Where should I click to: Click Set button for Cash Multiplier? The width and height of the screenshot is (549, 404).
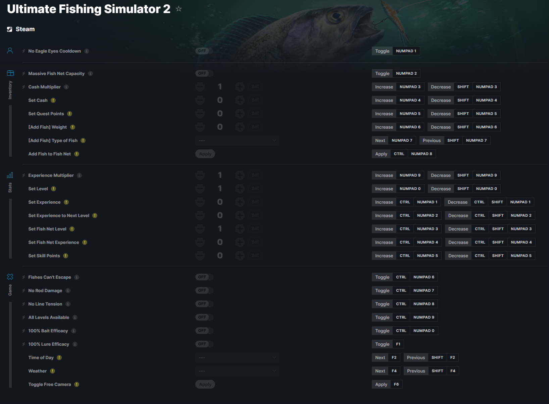pyautogui.click(x=255, y=87)
